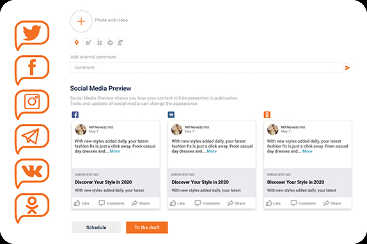
Task: Click the small VK preview icon
Action: (171, 115)
